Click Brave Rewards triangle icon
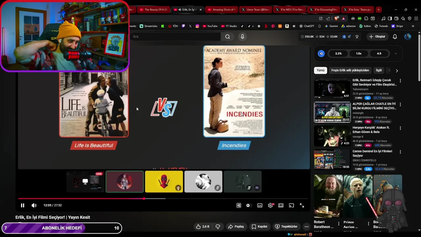Screen dimensions: 421x237 tap(343, 18)
